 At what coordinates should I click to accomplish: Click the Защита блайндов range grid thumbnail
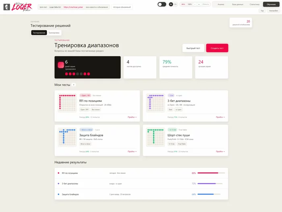pyautogui.click(x=67, y=137)
